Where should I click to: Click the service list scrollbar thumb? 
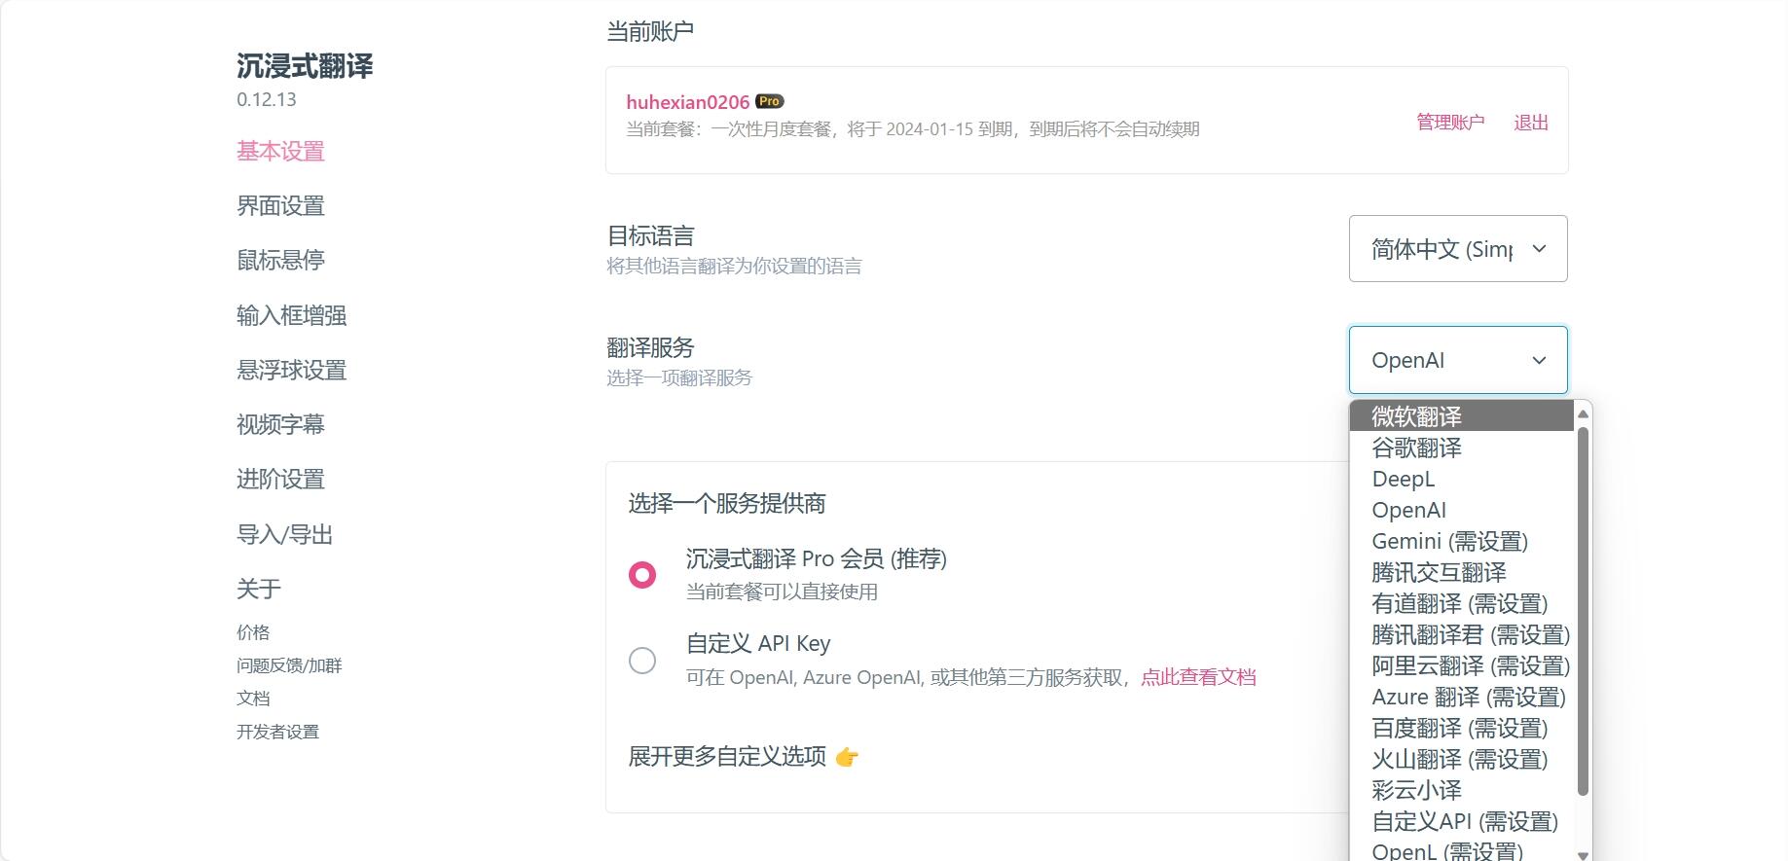click(x=1583, y=611)
